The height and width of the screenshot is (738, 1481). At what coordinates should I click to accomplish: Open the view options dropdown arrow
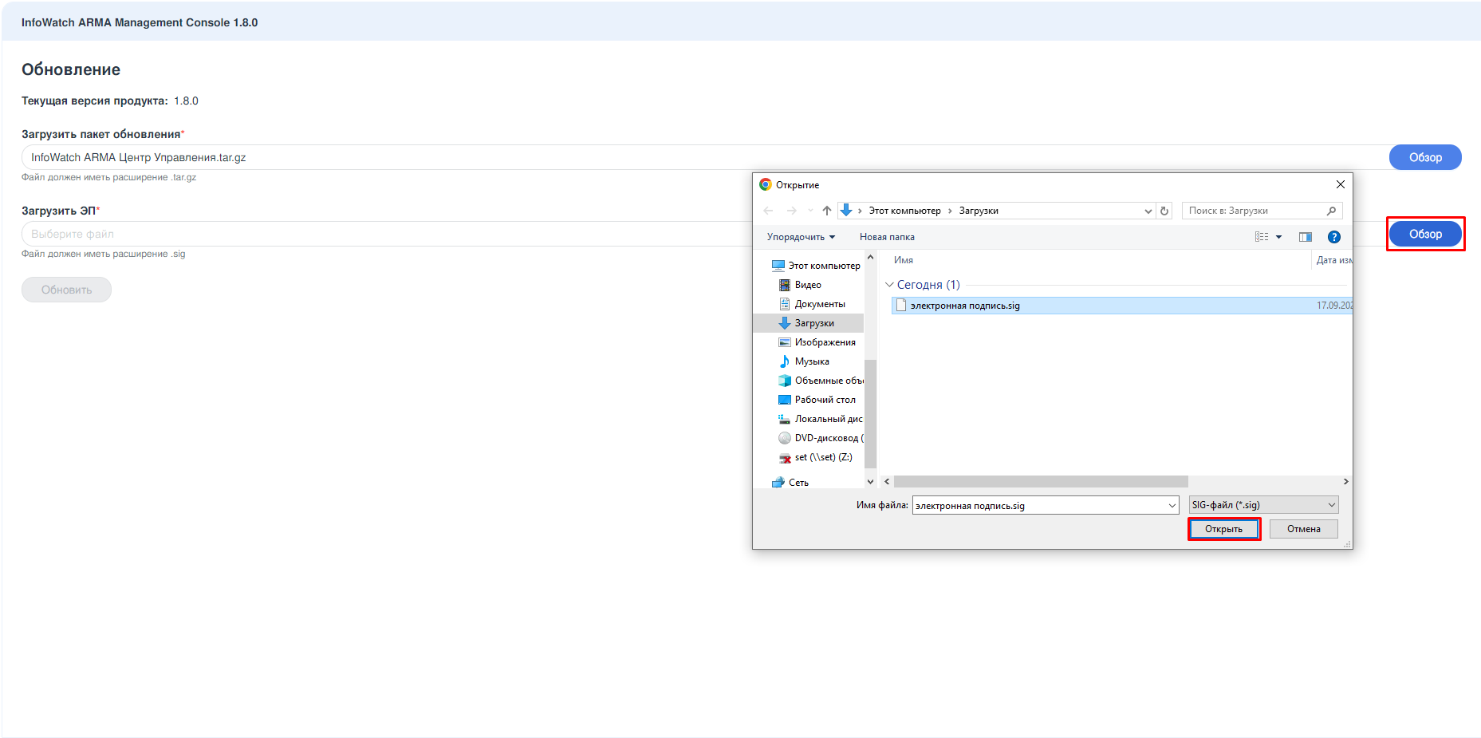coord(1278,237)
